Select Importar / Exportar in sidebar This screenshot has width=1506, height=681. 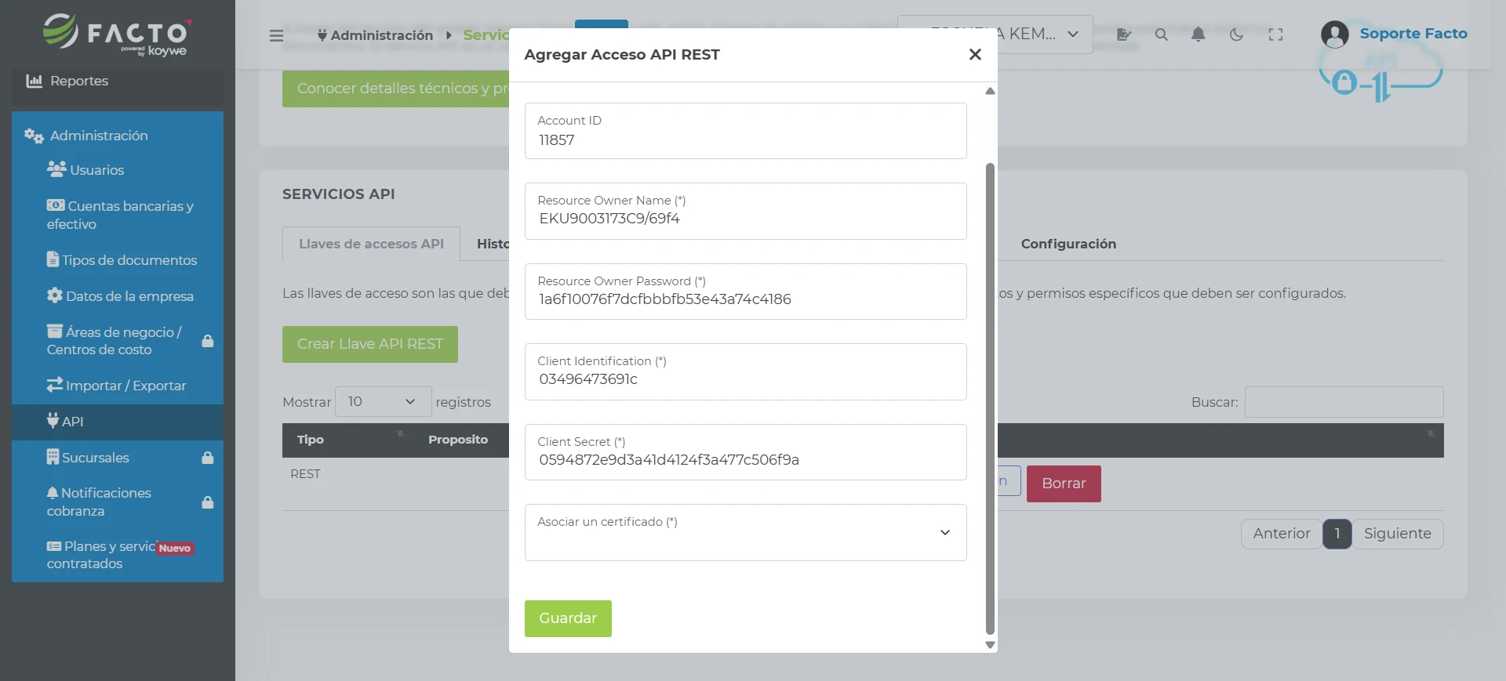(x=118, y=386)
